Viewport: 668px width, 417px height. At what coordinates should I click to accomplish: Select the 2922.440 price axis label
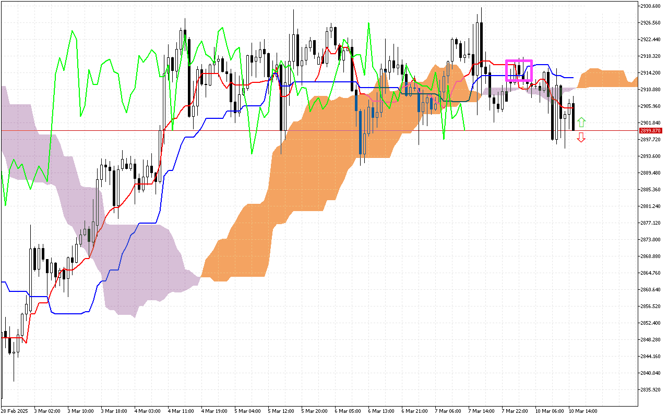tap(651, 39)
